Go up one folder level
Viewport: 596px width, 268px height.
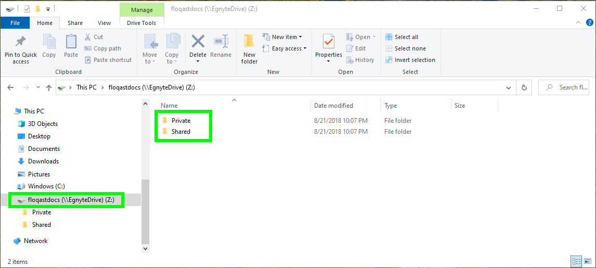49,87
